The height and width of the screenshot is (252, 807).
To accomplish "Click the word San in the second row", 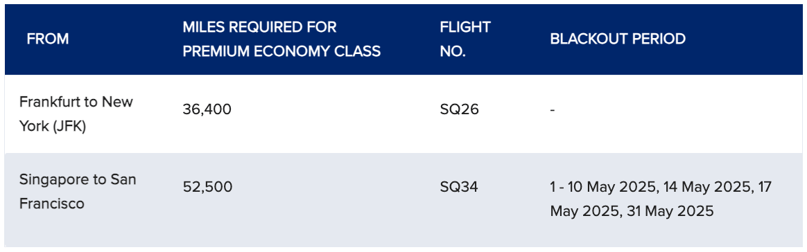I will click(x=123, y=179).
